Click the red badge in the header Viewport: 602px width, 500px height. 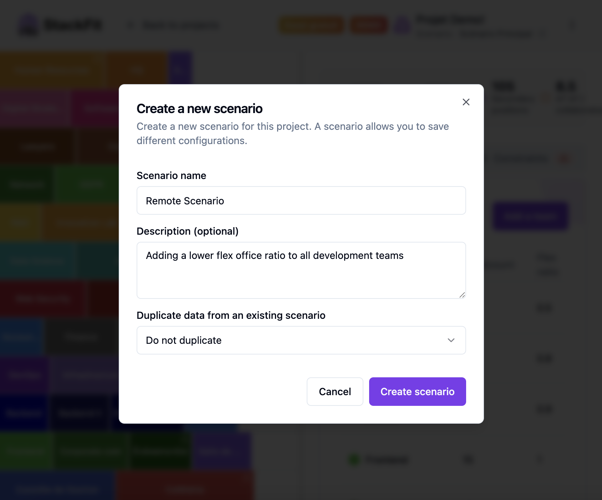tap(369, 25)
